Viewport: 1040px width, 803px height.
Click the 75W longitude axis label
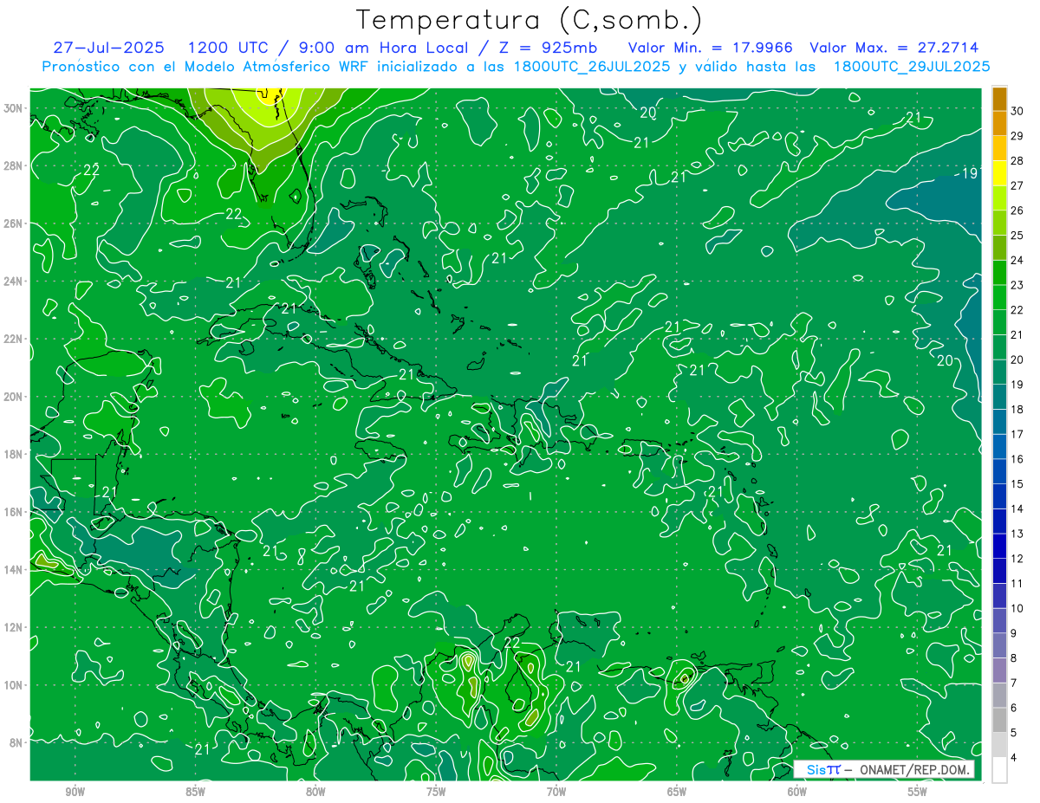(436, 792)
